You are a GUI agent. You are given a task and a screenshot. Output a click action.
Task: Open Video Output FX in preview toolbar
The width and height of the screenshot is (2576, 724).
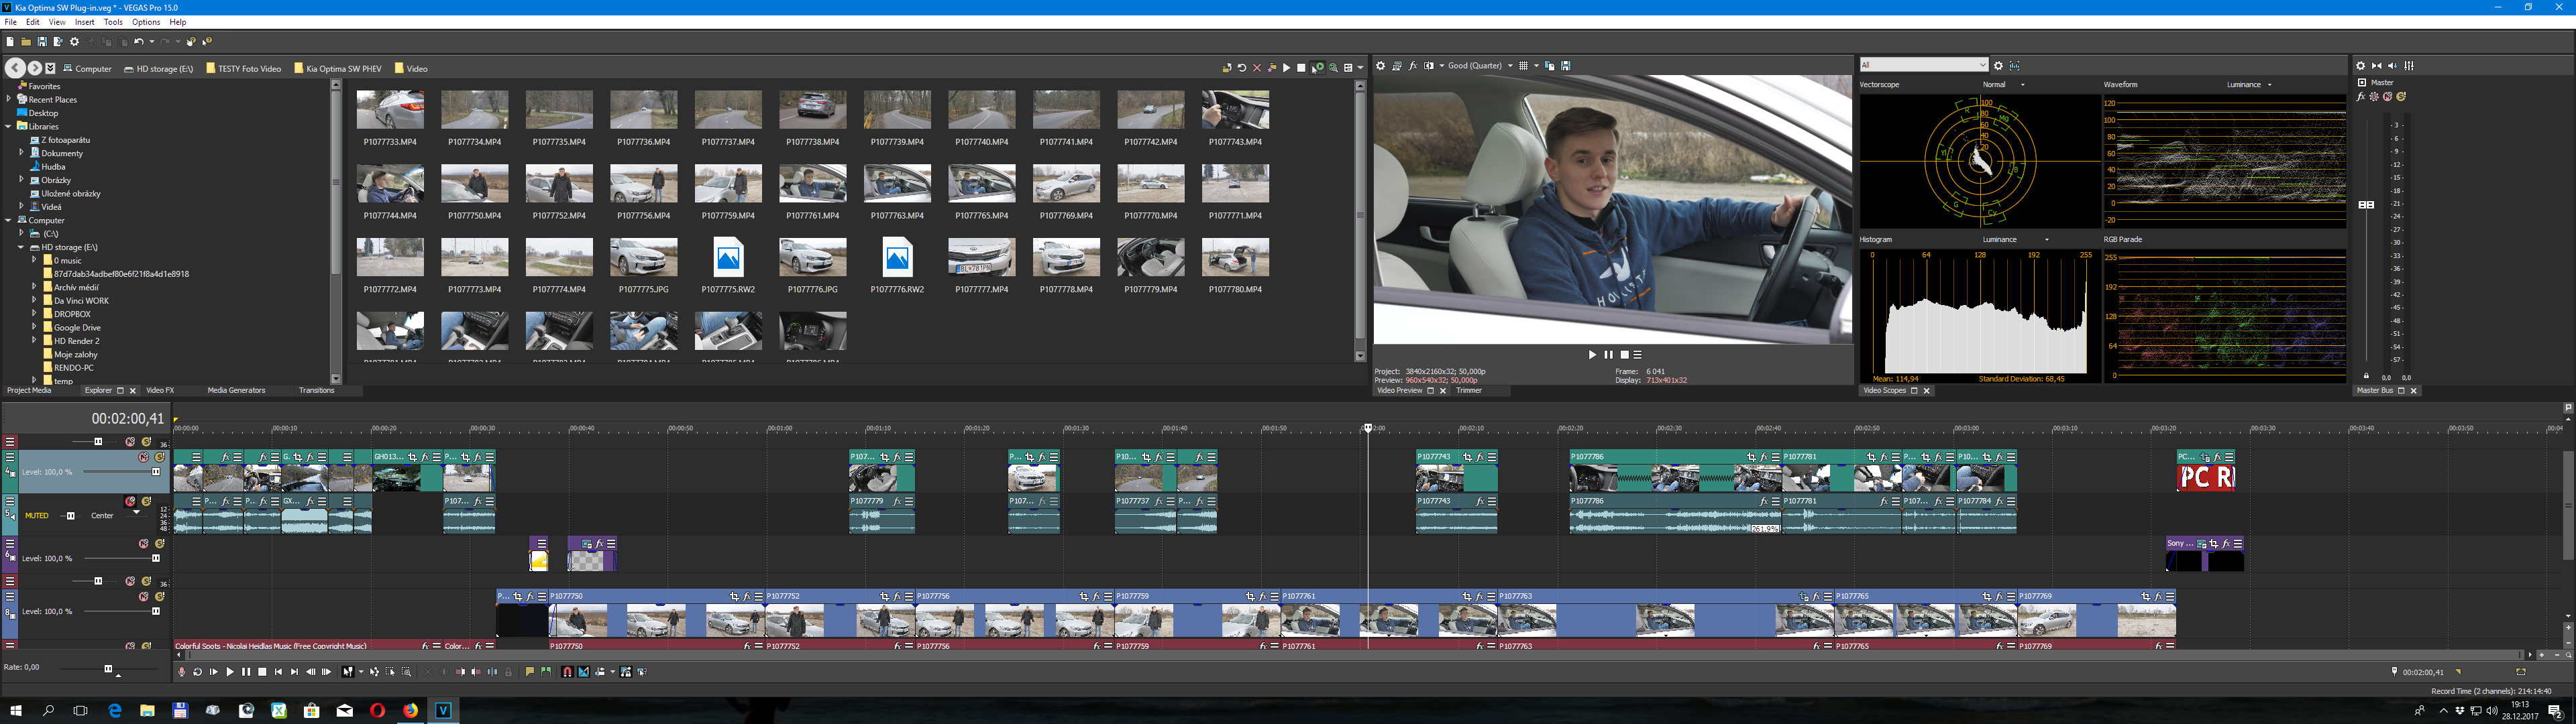[x=1413, y=66]
